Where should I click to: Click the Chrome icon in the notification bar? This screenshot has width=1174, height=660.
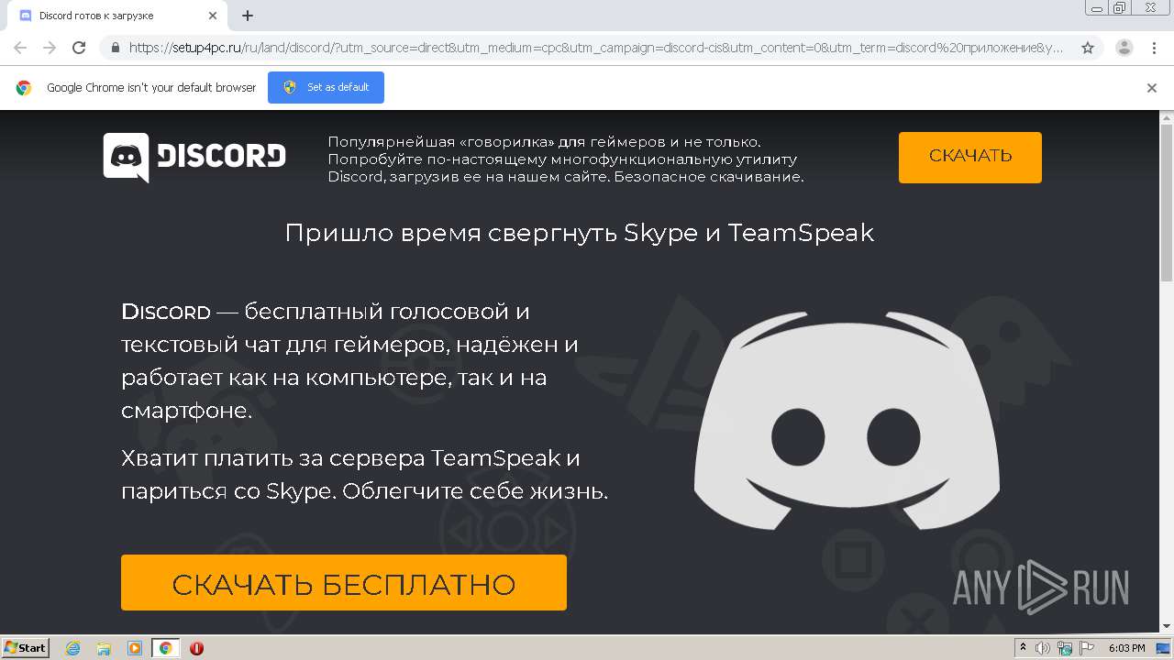(24, 88)
